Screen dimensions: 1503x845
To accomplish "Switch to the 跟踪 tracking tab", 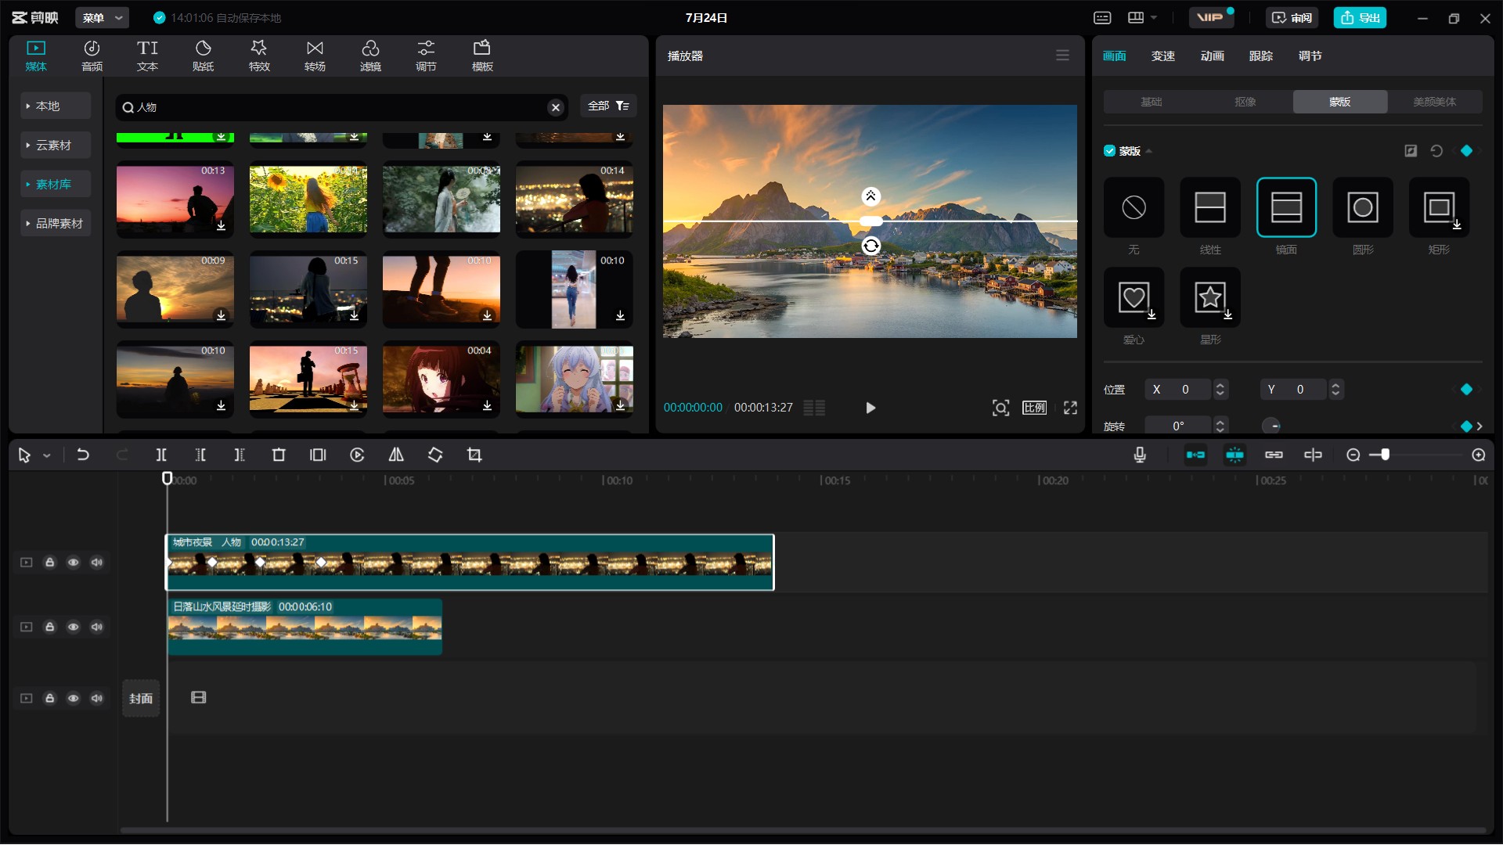I will tap(1260, 56).
